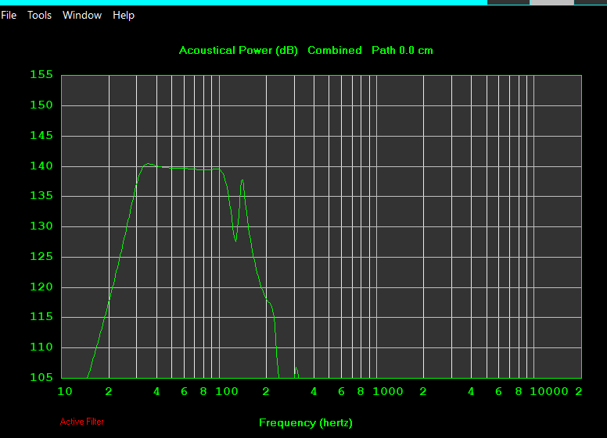
Task: Click the curve's narrow spike near 138 dB
Action: click(x=242, y=180)
